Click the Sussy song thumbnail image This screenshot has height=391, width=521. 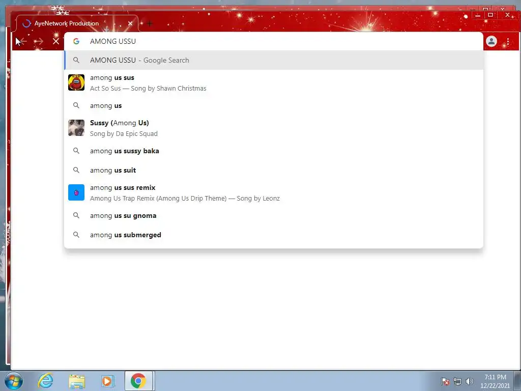point(76,128)
